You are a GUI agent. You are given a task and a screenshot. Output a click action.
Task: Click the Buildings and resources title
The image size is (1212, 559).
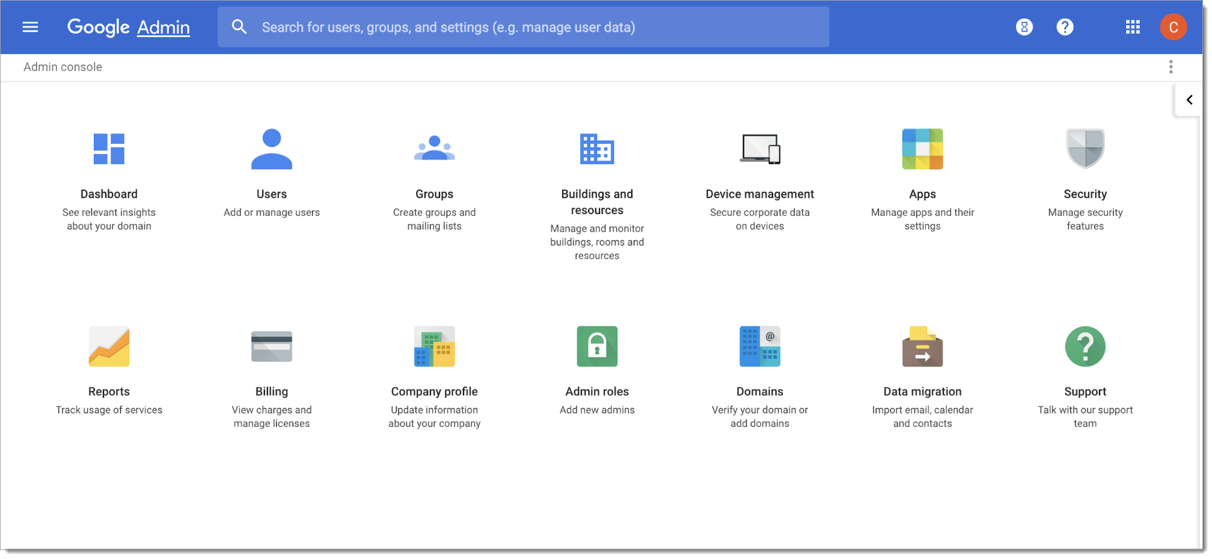597,202
